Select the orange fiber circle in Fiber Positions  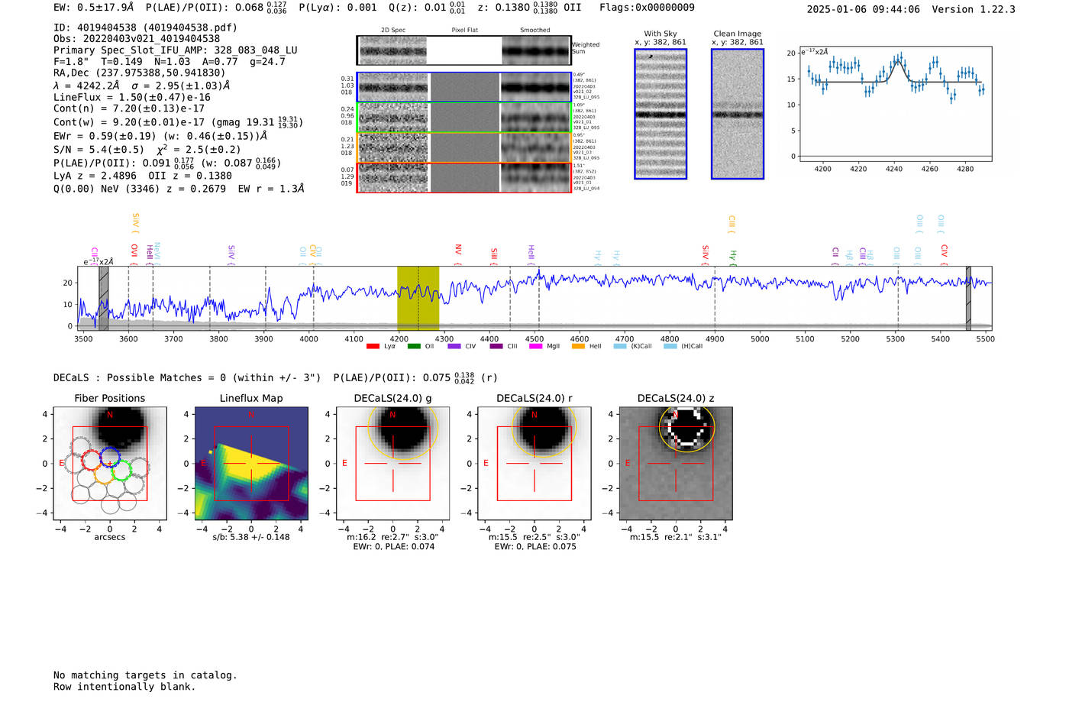pyautogui.click(x=104, y=474)
